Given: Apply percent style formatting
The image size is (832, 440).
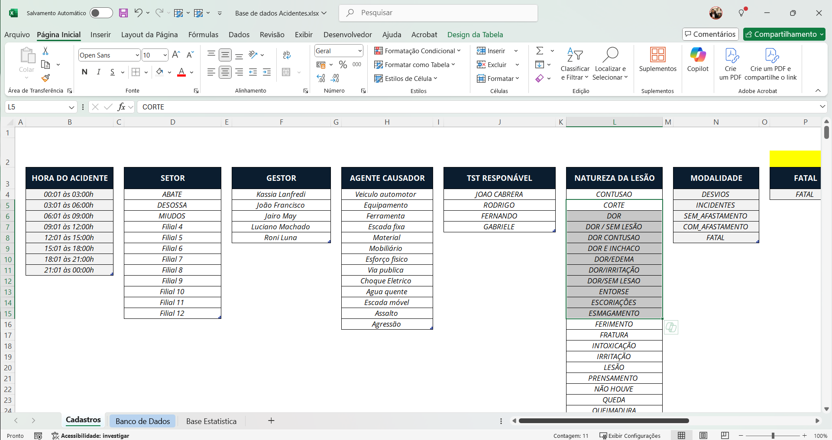Looking at the screenshot, I should 343,64.
